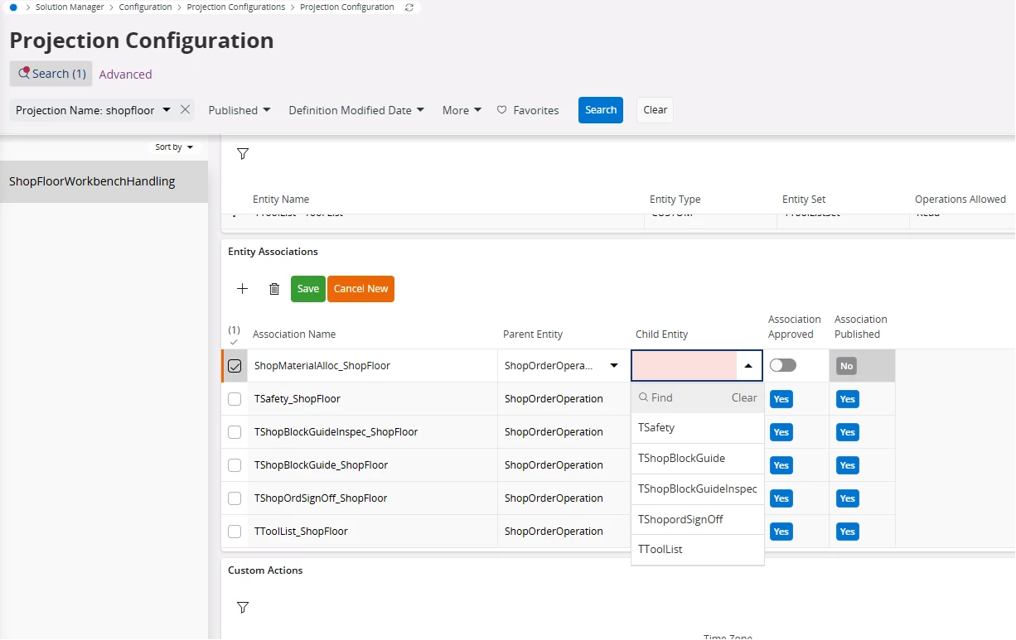Image resolution: width=1016 pixels, height=640 pixels.
Task: Open the Search (1) panel button
Action: coord(51,74)
